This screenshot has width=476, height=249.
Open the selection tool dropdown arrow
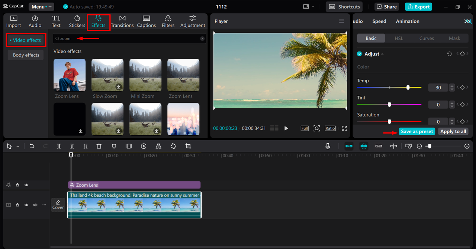coord(17,147)
